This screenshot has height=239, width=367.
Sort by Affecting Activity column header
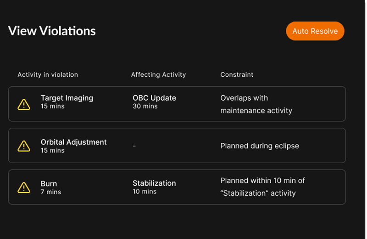(158, 74)
